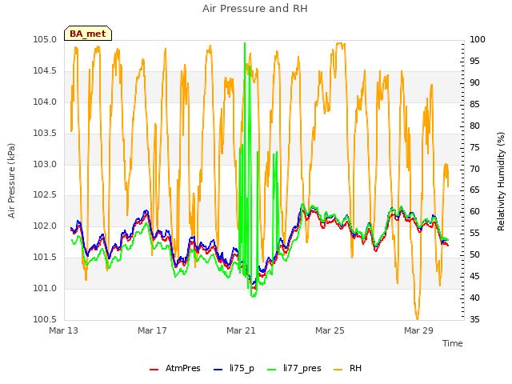Click the Air Pressure (kPa) axis label

click(11, 181)
